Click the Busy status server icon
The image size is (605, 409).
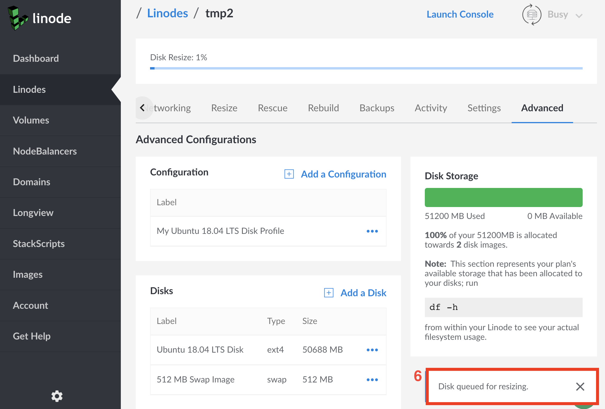pyautogui.click(x=532, y=14)
